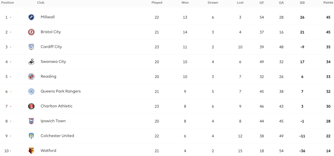Click the green up-arrow beside position 6
This screenshot has width=334, height=156.
click(x=11, y=92)
